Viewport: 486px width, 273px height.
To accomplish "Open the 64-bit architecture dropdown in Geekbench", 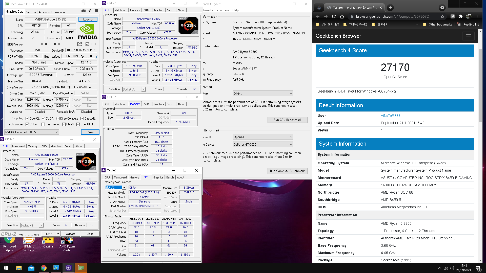I will [263, 94].
